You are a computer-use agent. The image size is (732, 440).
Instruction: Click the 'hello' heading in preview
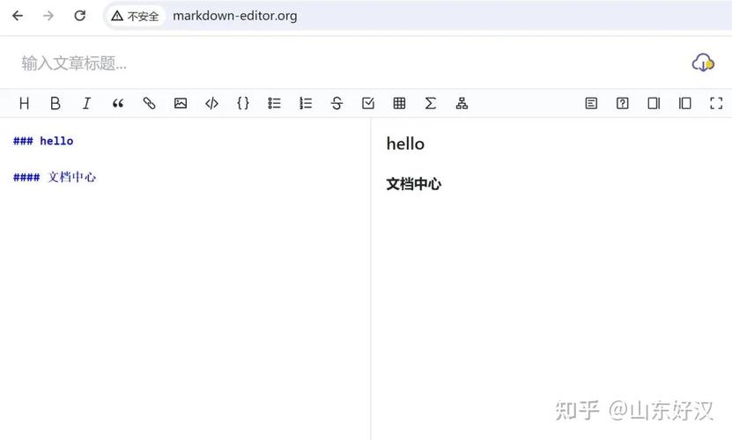pos(405,143)
